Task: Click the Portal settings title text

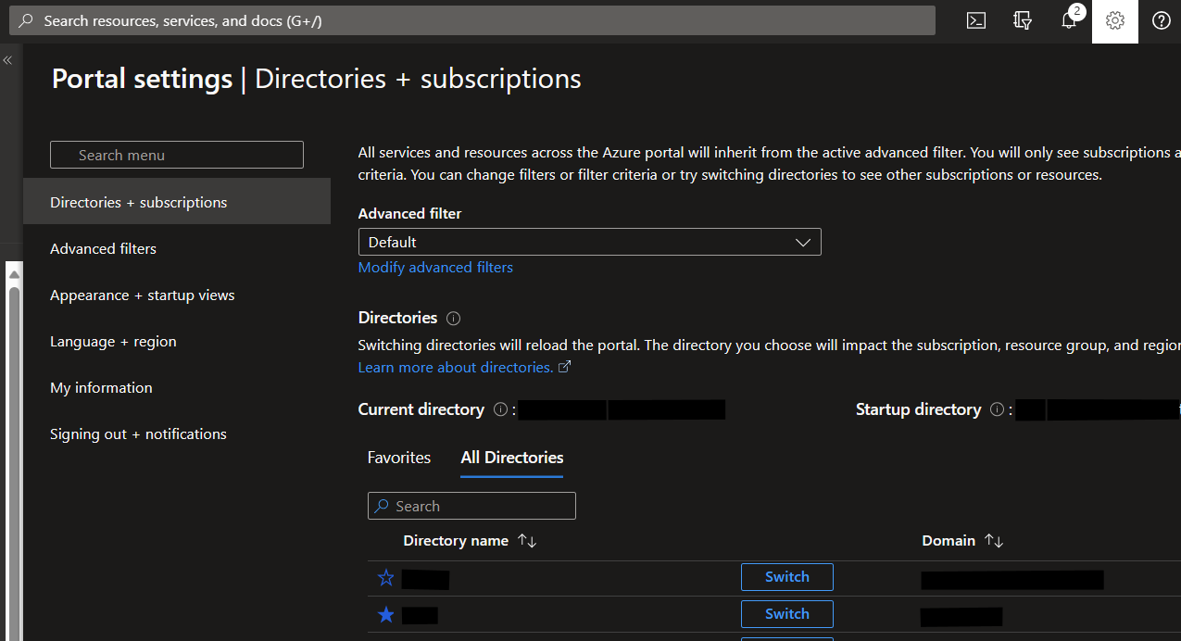Action: tap(142, 79)
